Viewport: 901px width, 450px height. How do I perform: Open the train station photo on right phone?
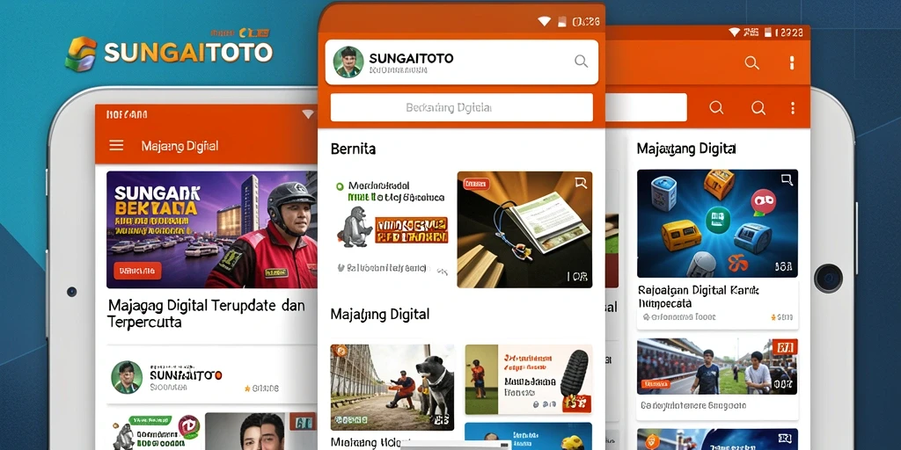717,367
